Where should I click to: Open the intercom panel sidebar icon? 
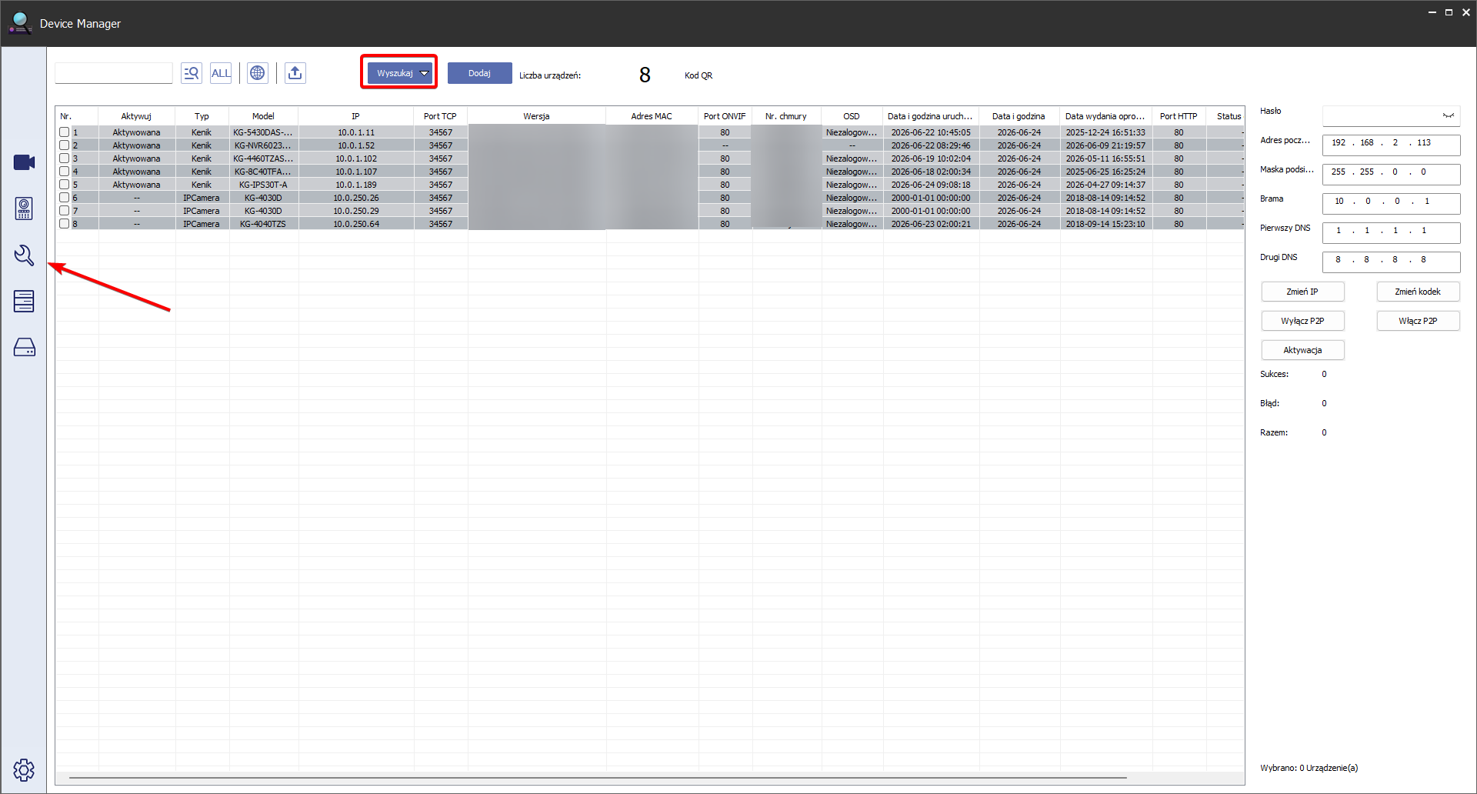(24, 209)
